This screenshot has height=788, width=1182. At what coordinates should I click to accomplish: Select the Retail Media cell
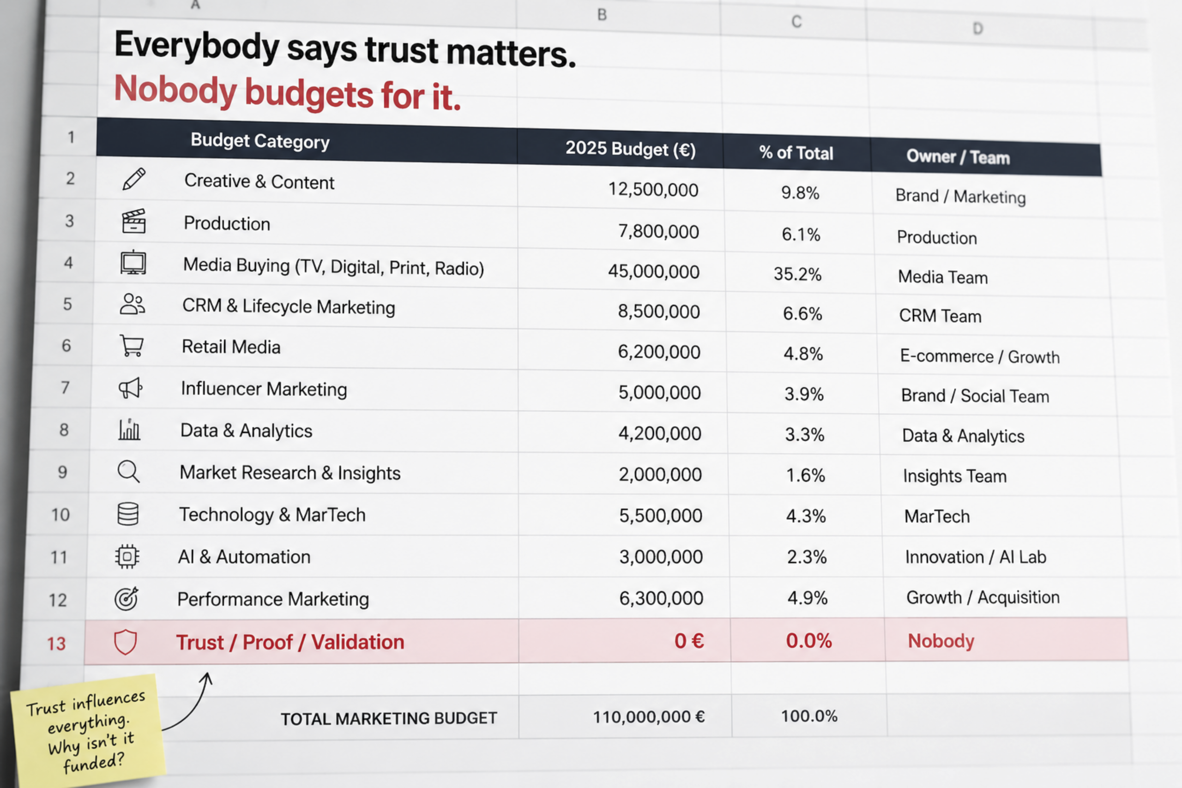click(304, 347)
